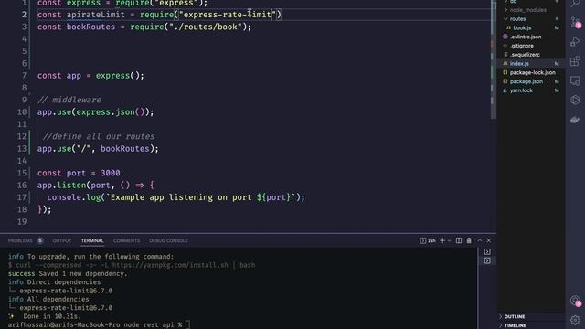Image resolution: width=585 pixels, height=329 pixels.
Task: Select the second highlighted terminal instance
Action: (487, 260)
